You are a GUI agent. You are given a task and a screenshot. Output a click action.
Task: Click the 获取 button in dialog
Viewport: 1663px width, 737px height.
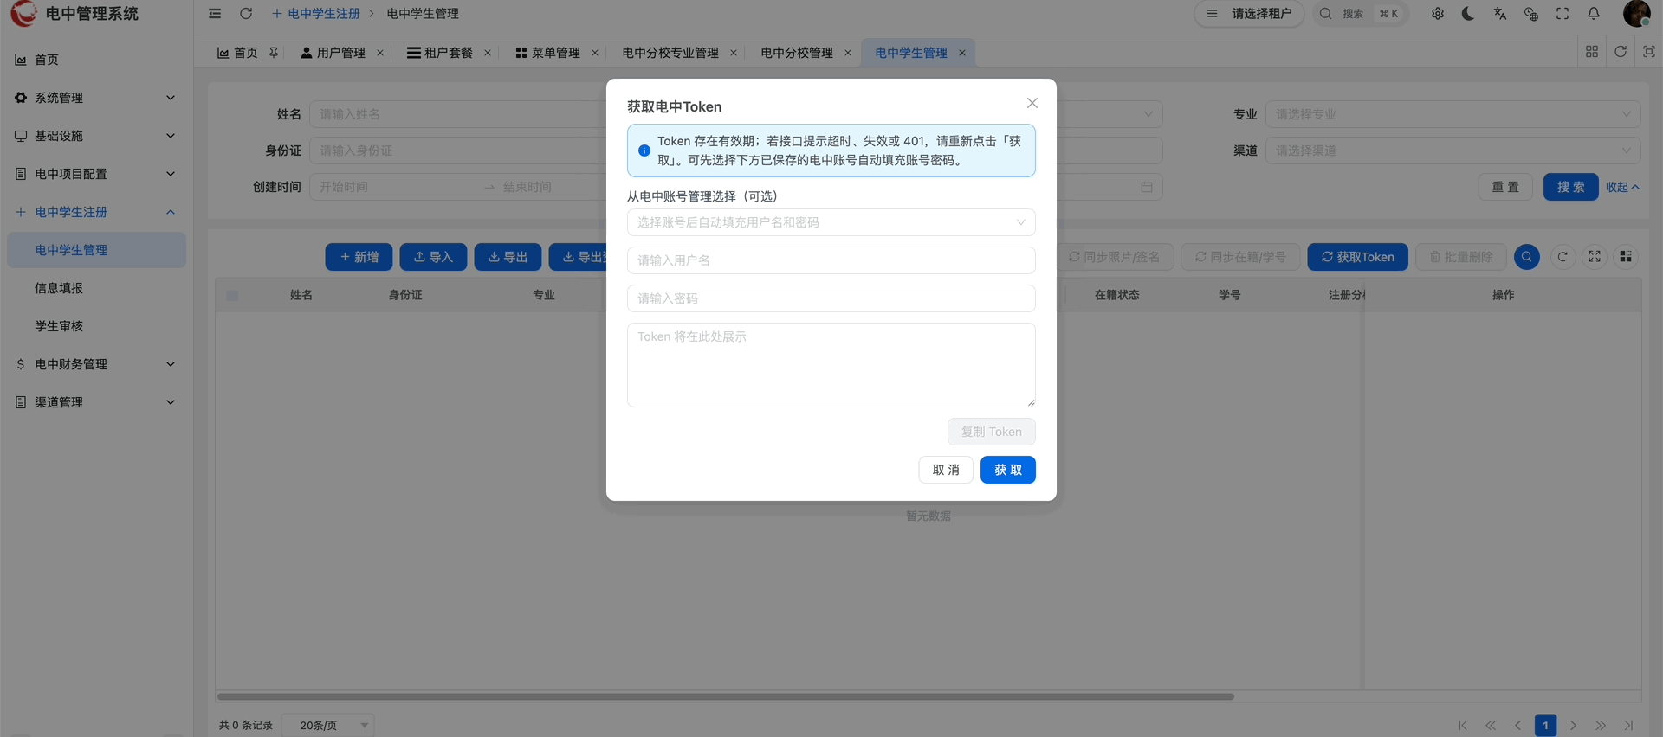pos(1008,470)
